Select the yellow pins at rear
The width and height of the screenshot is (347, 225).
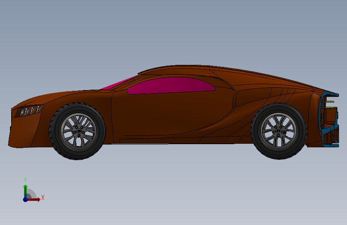pos(330,105)
